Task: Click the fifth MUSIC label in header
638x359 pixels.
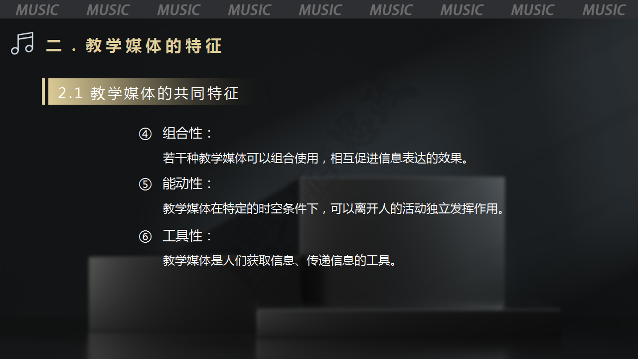Action: tap(320, 10)
